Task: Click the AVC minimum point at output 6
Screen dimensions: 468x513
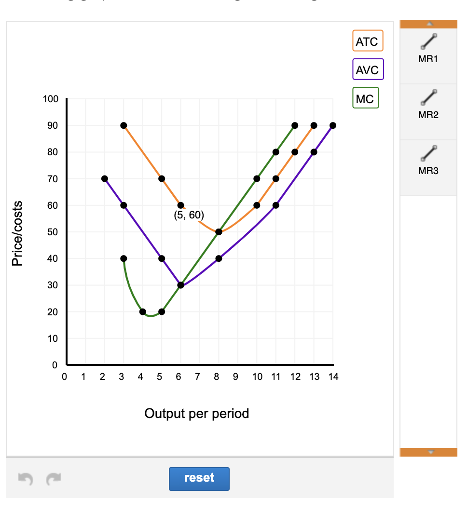Action: coord(181,284)
